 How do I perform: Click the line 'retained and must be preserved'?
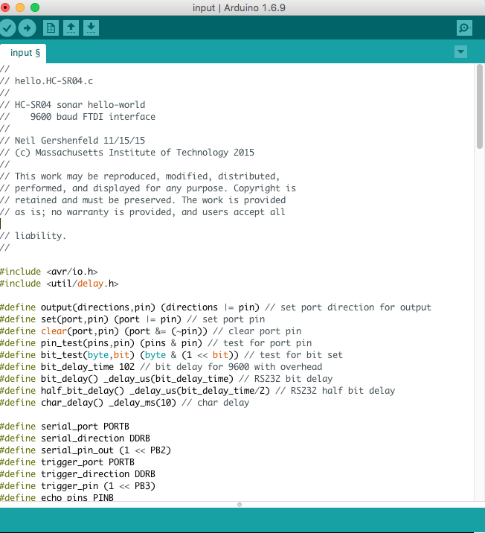(x=143, y=200)
